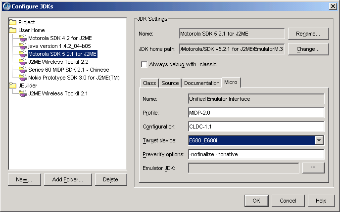Click the Change... JDK home path button

coord(308,49)
